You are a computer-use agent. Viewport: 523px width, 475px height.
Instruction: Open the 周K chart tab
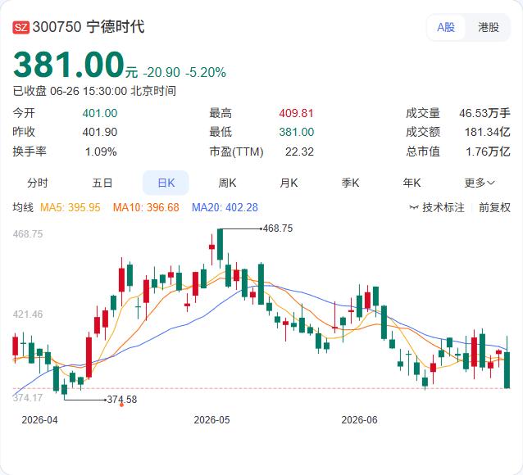227,183
